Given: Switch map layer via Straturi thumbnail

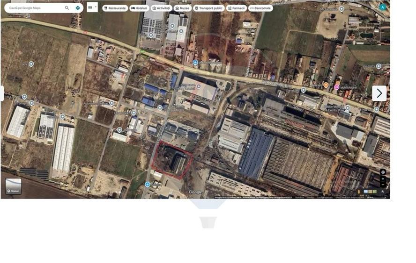Looking at the screenshot, I should 14,186.
